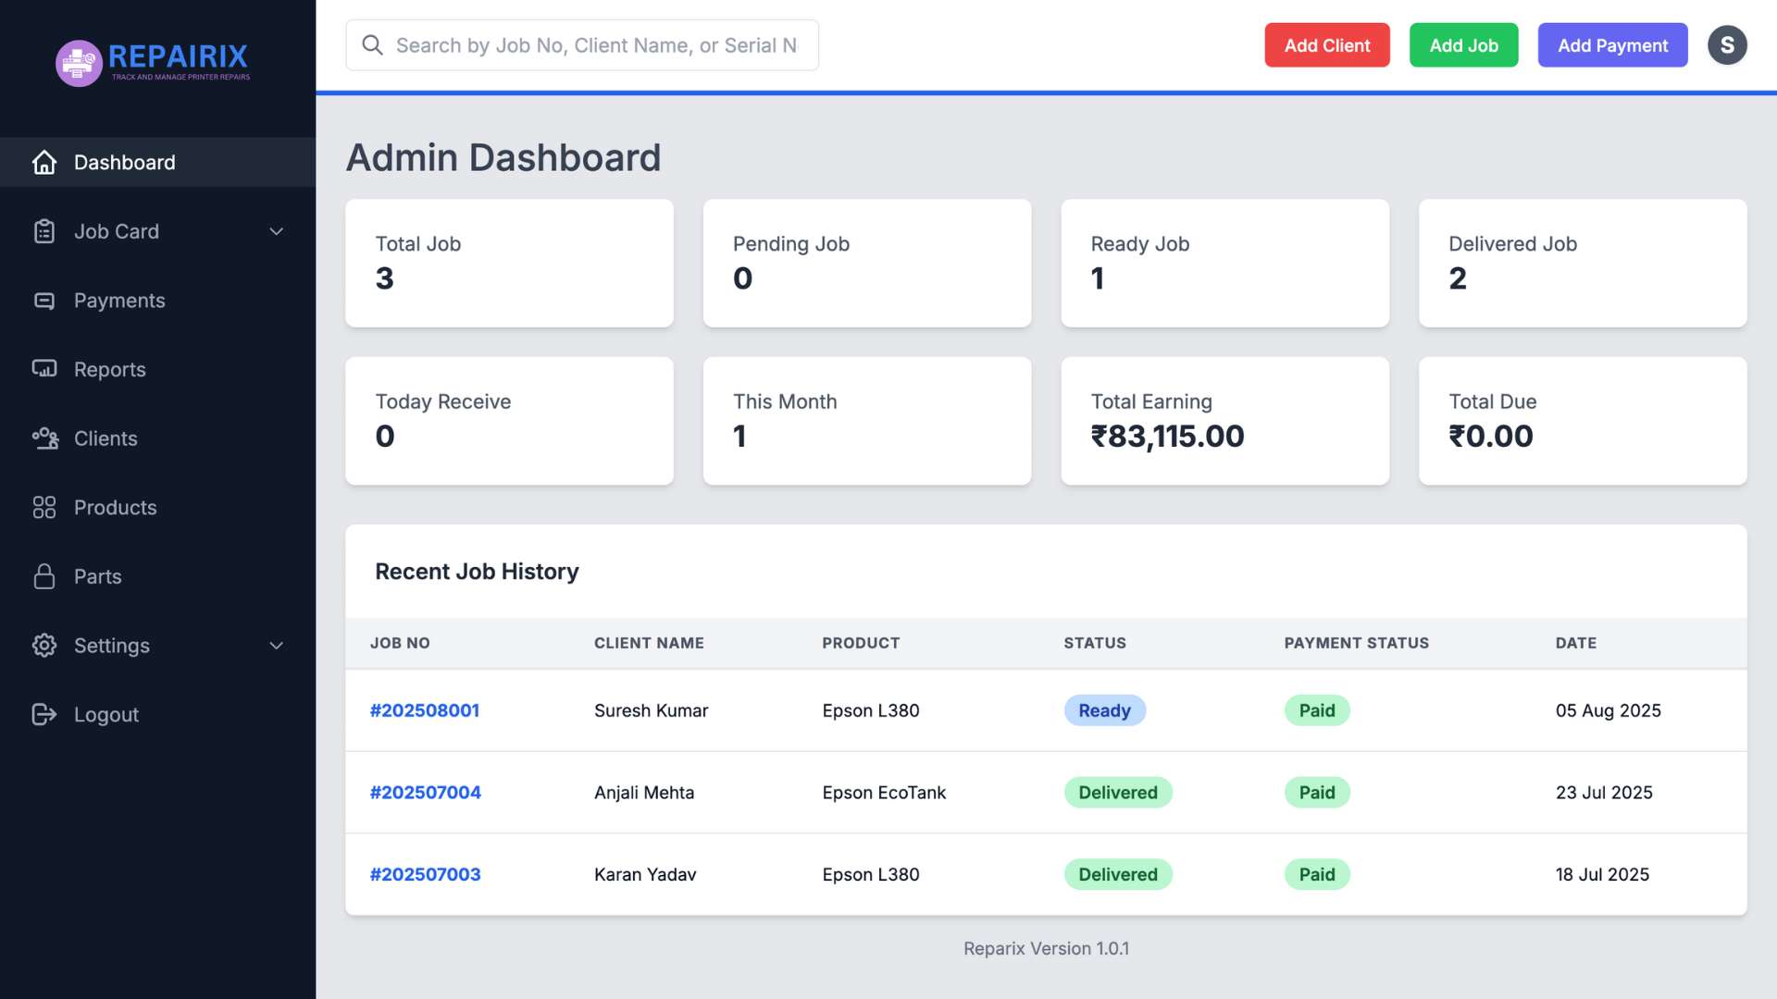Click the Settings gear icon
The image size is (1777, 999).
pos(45,645)
